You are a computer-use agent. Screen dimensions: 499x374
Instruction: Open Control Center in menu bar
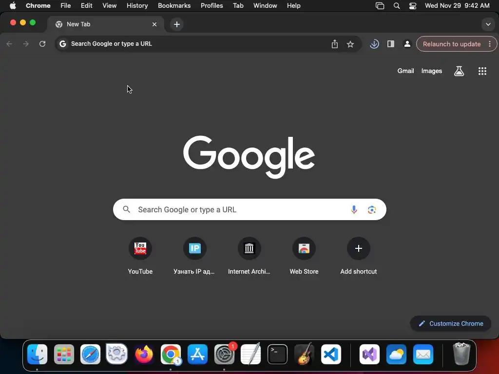point(412,6)
